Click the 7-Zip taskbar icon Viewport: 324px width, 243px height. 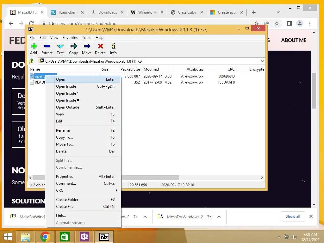(104, 237)
